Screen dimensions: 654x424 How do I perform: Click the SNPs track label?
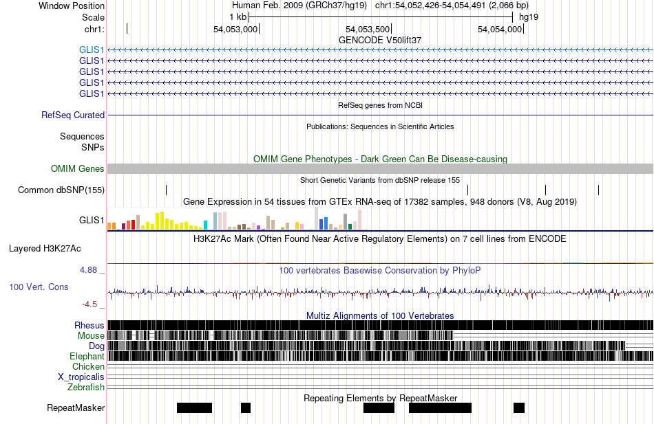[x=93, y=148]
